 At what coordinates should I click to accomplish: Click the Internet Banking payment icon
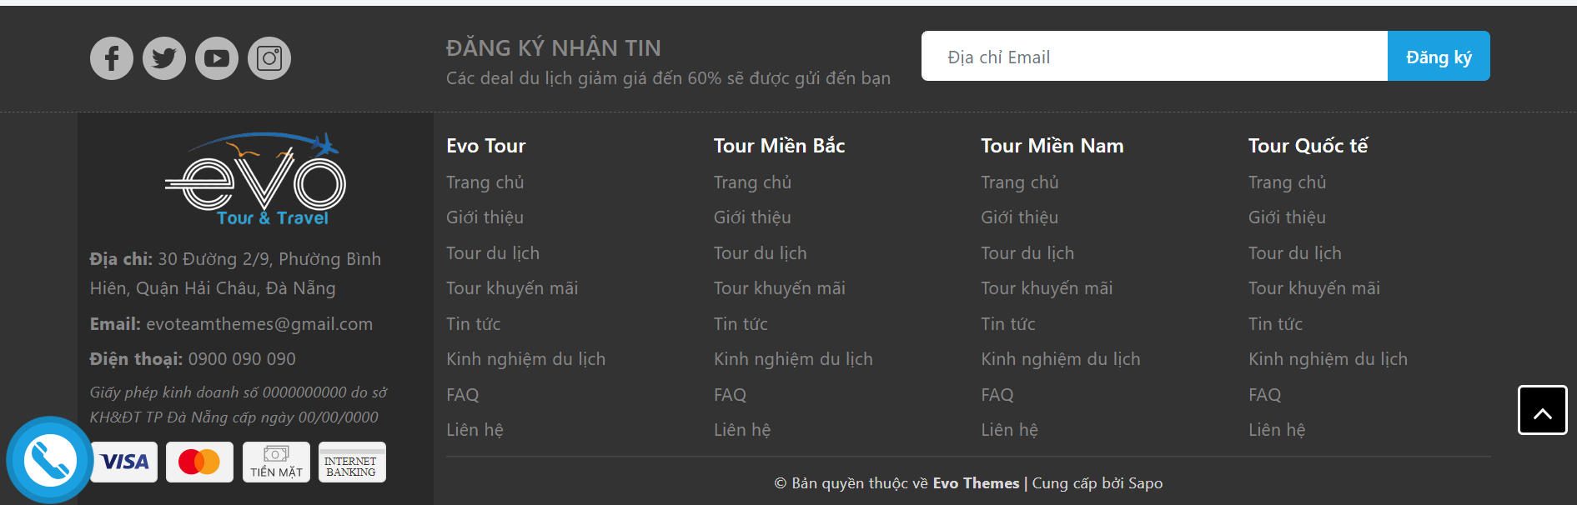point(352,462)
